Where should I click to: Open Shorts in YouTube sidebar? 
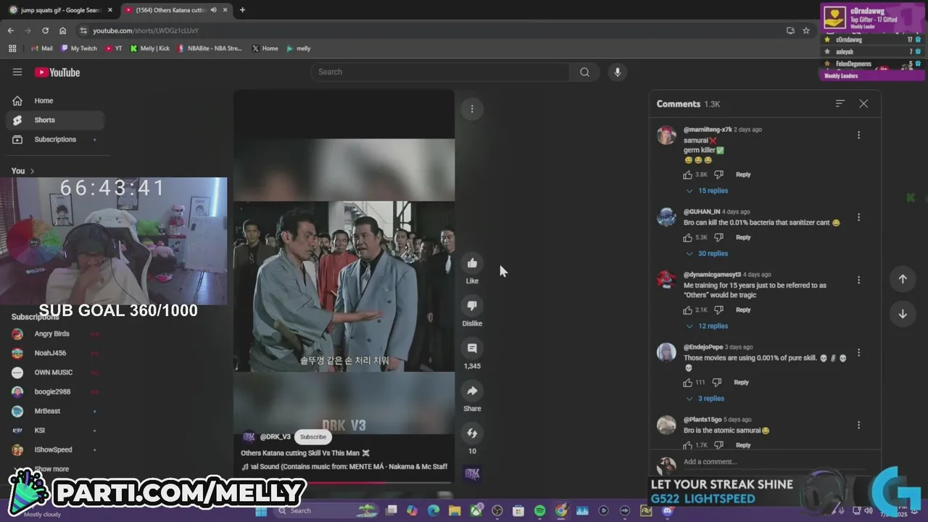[55, 120]
